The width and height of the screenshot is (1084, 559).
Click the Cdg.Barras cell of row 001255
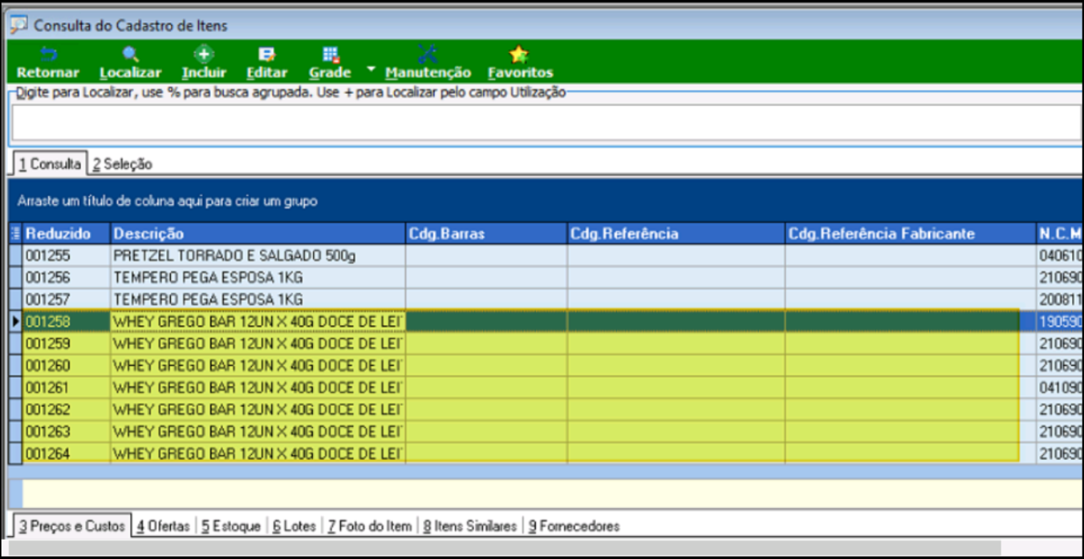point(486,255)
